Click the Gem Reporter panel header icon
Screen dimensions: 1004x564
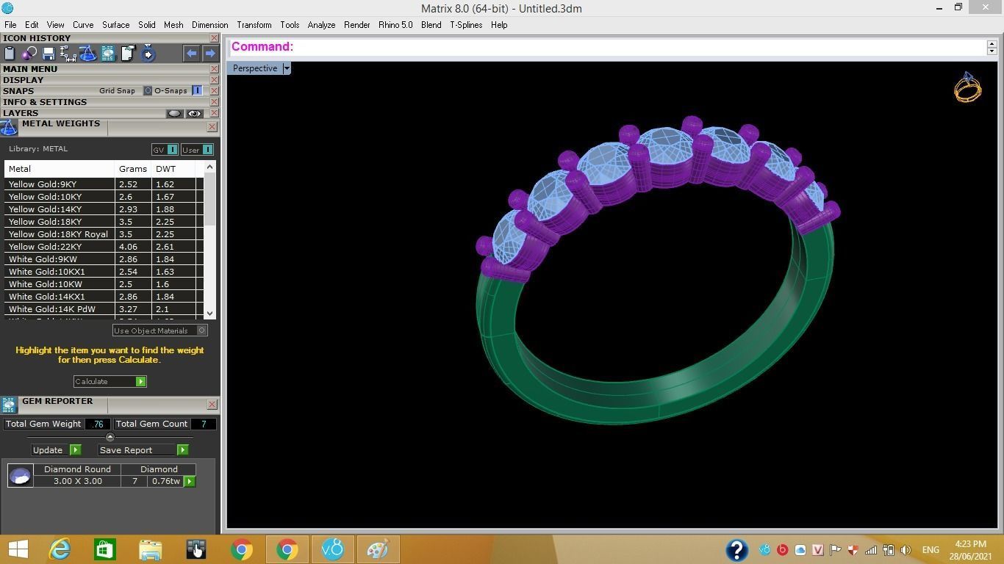[x=9, y=405]
